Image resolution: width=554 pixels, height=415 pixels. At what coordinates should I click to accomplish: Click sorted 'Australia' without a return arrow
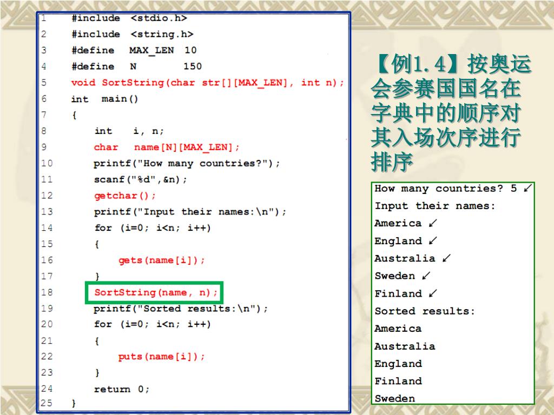(x=405, y=346)
